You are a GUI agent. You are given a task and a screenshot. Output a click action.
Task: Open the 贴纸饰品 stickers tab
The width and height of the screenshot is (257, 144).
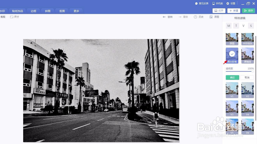coord(17,11)
